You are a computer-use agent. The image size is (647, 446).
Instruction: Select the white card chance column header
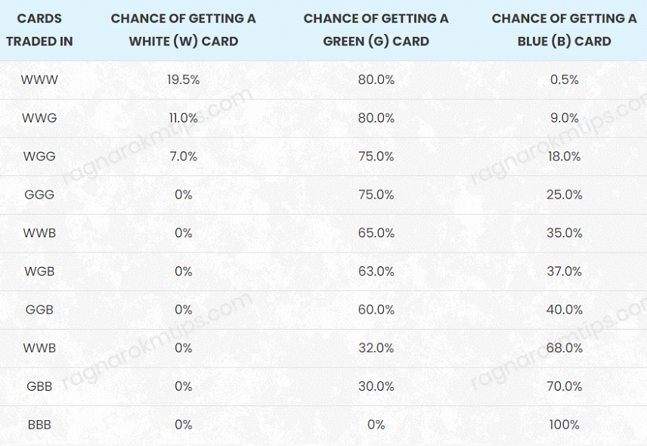click(183, 29)
